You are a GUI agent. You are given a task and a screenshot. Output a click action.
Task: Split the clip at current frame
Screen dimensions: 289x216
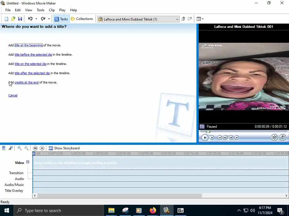click(x=274, y=138)
